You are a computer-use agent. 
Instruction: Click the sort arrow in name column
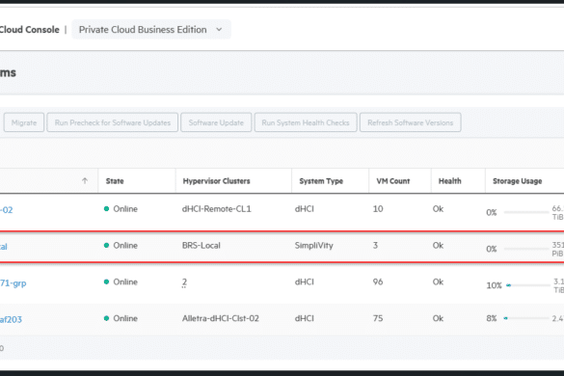85,180
